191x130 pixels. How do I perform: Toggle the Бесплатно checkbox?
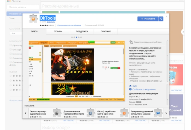coord(11,54)
